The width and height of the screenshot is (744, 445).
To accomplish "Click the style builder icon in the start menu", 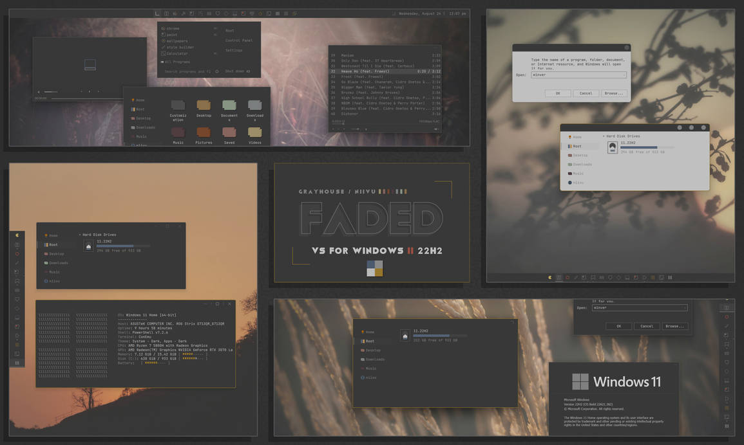I will [163, 47].
